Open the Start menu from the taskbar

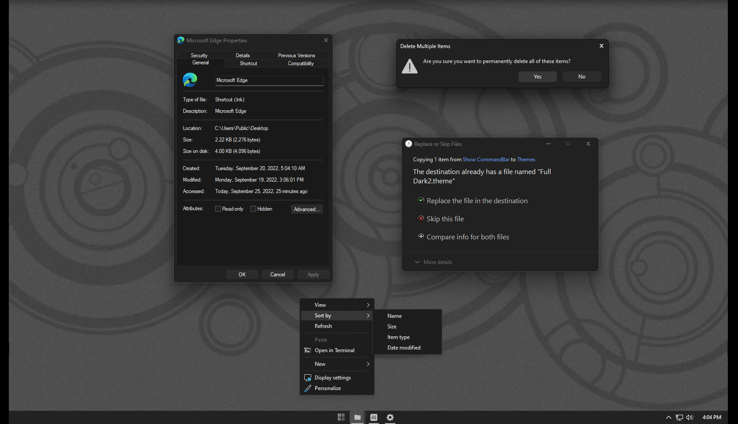tap(341, 417)
